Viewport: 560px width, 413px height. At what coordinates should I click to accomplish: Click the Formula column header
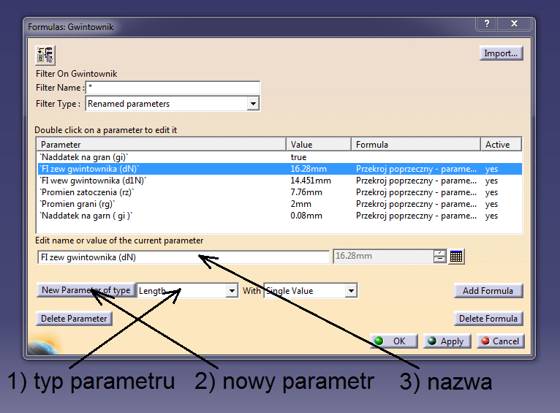coord(416,144)
